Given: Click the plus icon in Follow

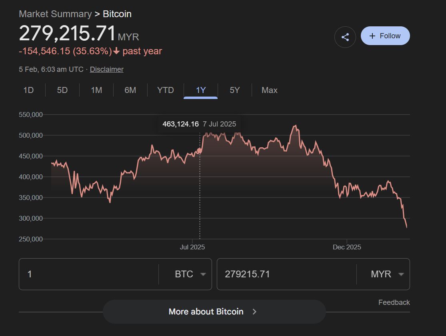Looking at the screenshot, I should coord(372,36).
